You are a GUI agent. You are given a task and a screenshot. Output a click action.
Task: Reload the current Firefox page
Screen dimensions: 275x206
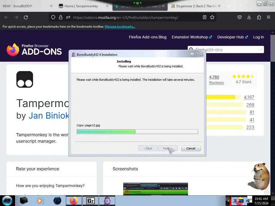[26, 17]
